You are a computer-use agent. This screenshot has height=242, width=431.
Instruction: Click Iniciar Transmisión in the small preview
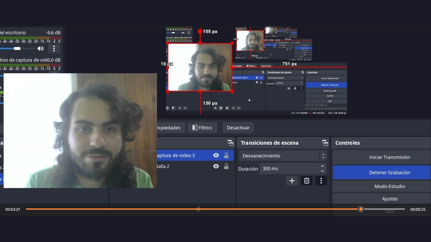click(x=326, y=79)
